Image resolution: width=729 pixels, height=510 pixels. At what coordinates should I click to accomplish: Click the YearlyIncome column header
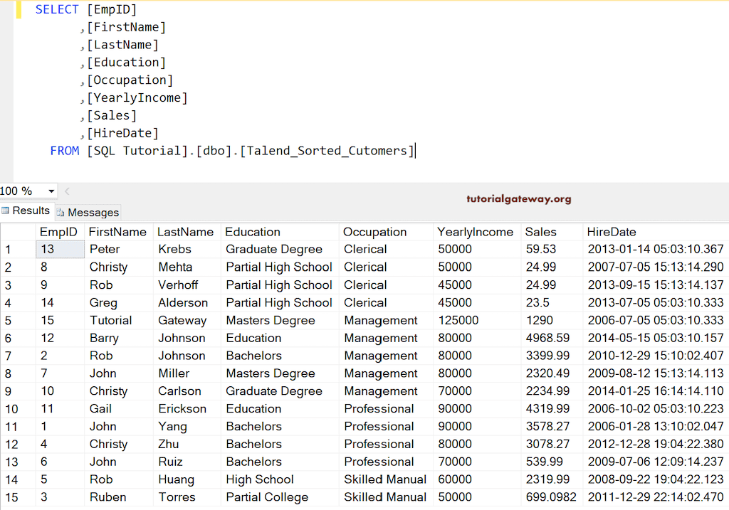coord(475,232)
